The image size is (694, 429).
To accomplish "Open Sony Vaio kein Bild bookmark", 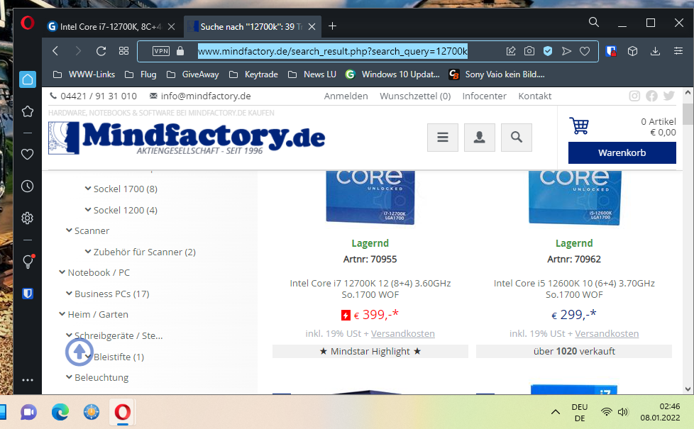I will click(497, 74).
